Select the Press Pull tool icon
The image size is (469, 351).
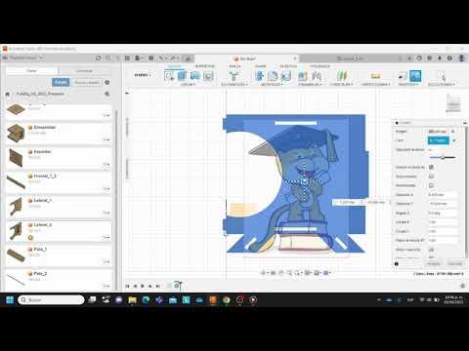(260, 76)
